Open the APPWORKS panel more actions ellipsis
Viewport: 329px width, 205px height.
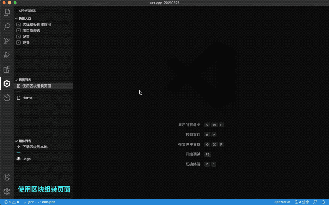tap(67, 11)
